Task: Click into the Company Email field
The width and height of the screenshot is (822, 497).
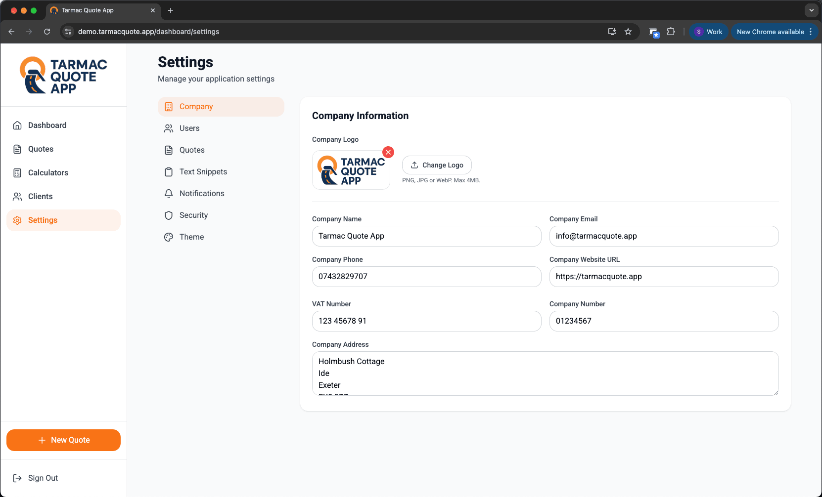Action: pyautogui.click(x=664, y=236)
